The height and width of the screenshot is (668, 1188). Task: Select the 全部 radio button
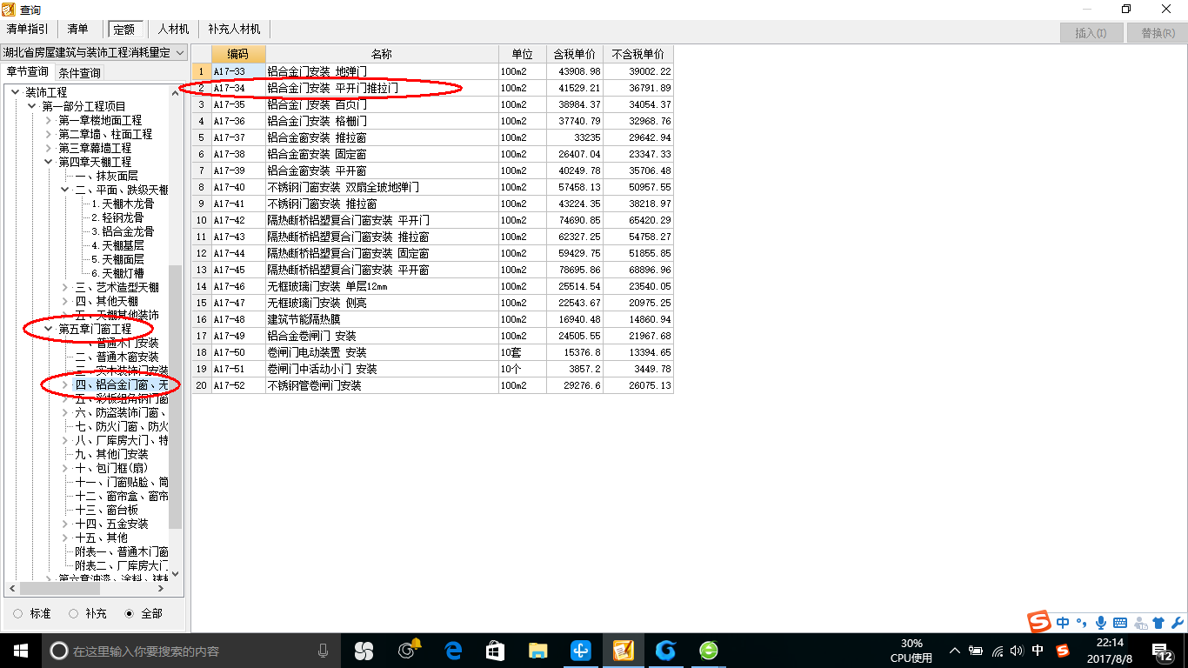129,614
